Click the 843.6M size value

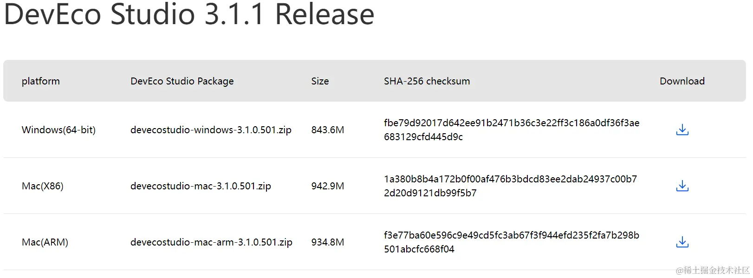[x=328, y=130]
